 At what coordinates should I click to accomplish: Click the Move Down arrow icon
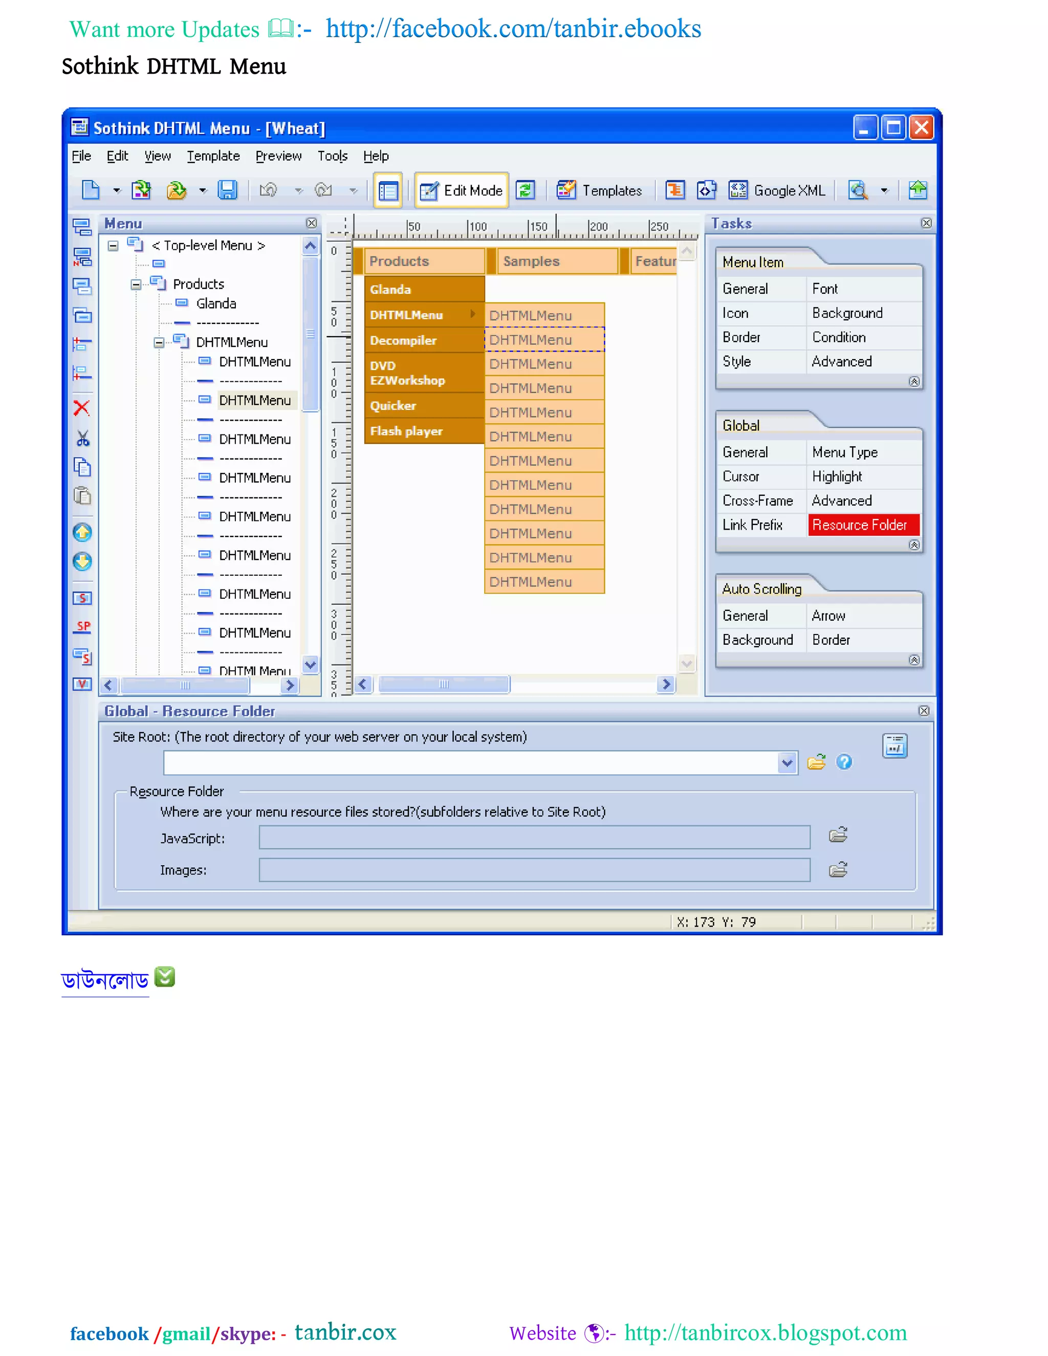tap(82, 561)
